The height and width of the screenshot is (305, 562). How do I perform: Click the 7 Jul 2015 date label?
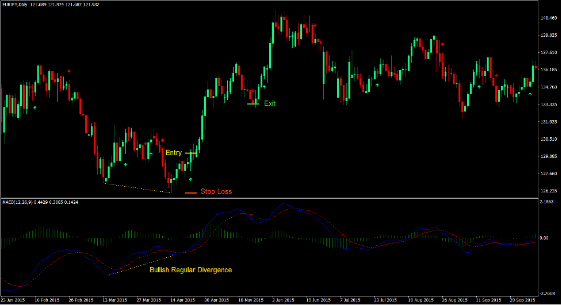pos(350,300)
